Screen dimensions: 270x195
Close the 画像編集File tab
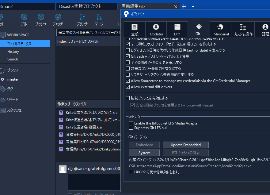pos(176,7)
